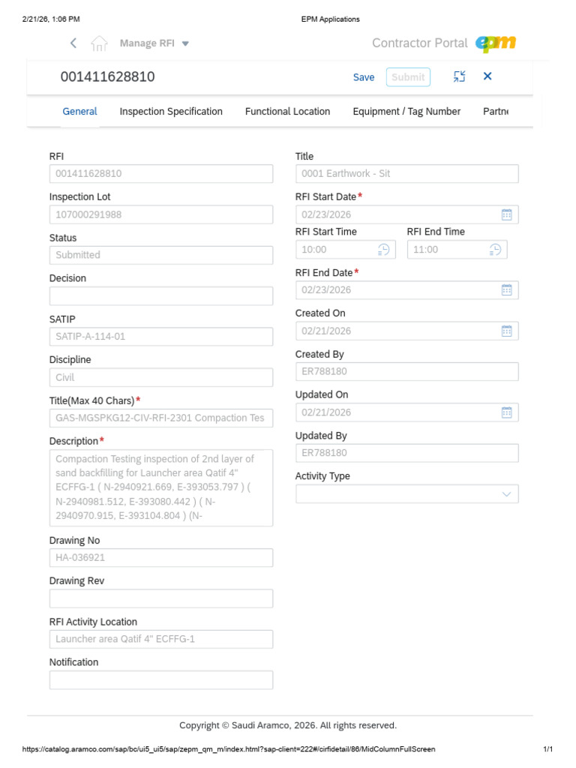
Task: Exit full screen mode icon
Action: point(460,76)
